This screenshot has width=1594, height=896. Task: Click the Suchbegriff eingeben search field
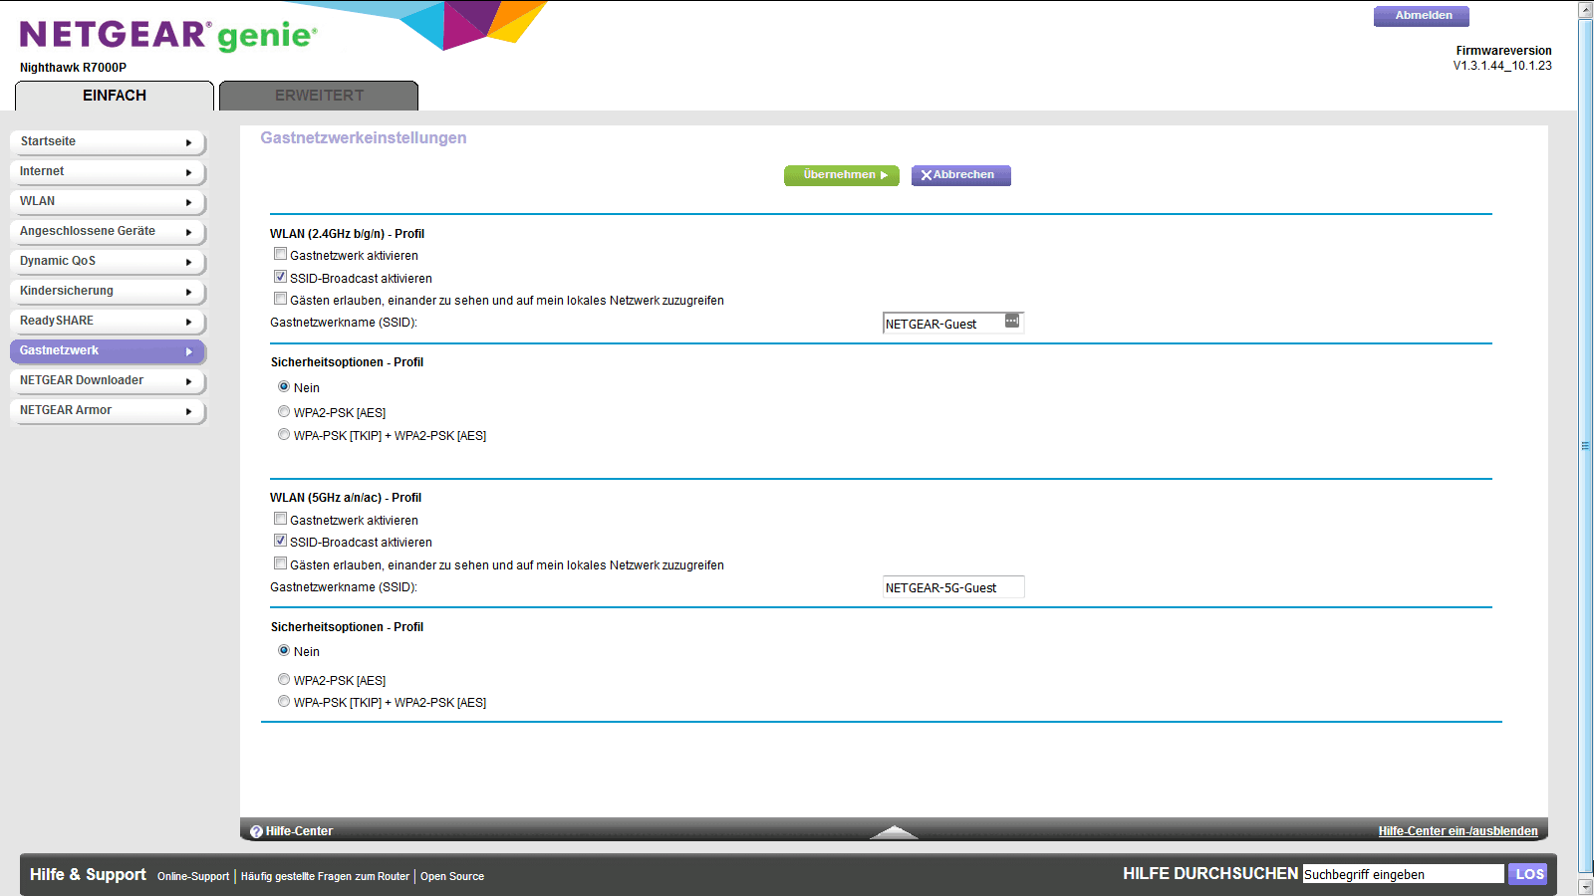(x=1403, y=874)
